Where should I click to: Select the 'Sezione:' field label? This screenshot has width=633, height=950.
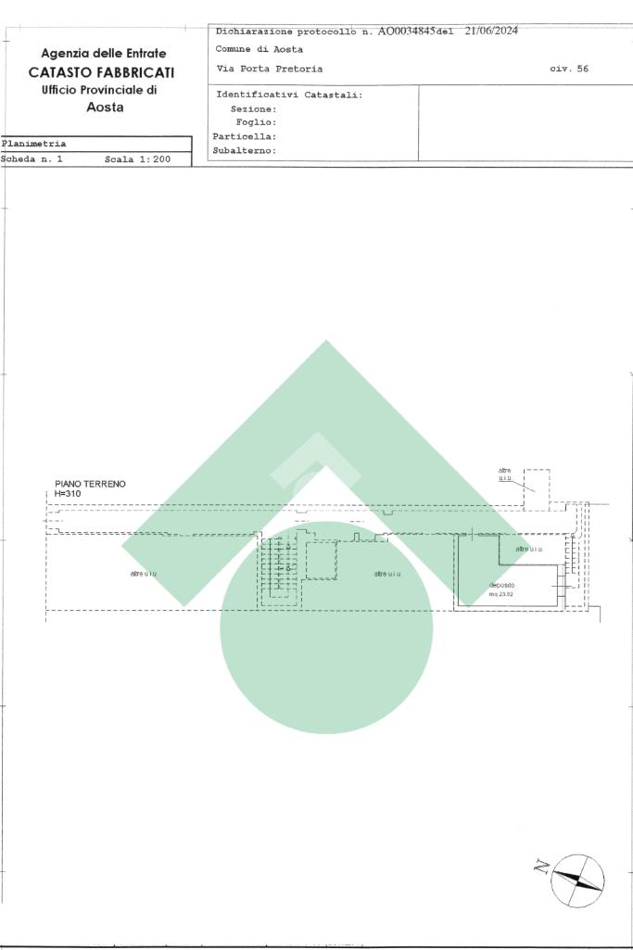[253, 109]
